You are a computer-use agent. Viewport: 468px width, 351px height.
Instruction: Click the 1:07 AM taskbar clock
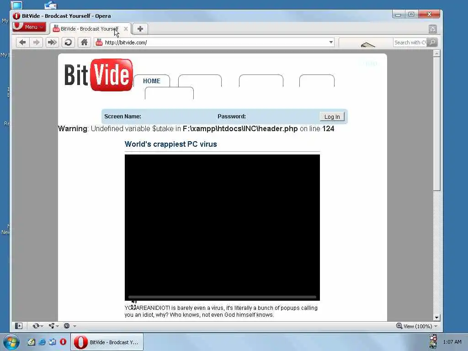(452, 342)
